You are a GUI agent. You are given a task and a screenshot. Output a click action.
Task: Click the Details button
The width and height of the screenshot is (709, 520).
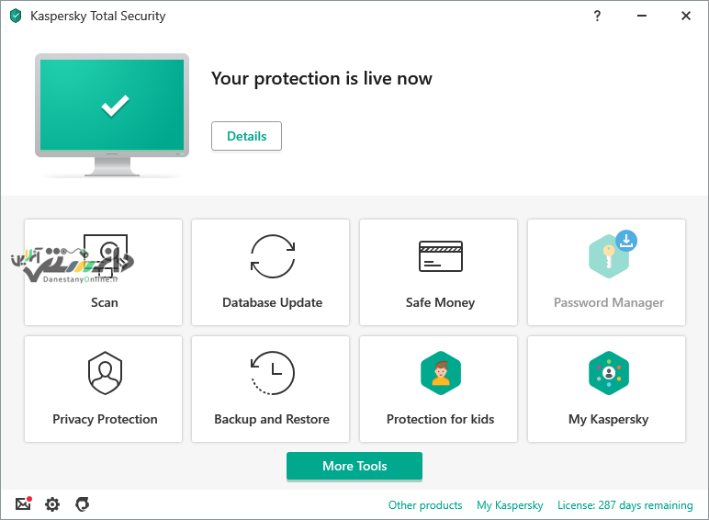(246, 136)
